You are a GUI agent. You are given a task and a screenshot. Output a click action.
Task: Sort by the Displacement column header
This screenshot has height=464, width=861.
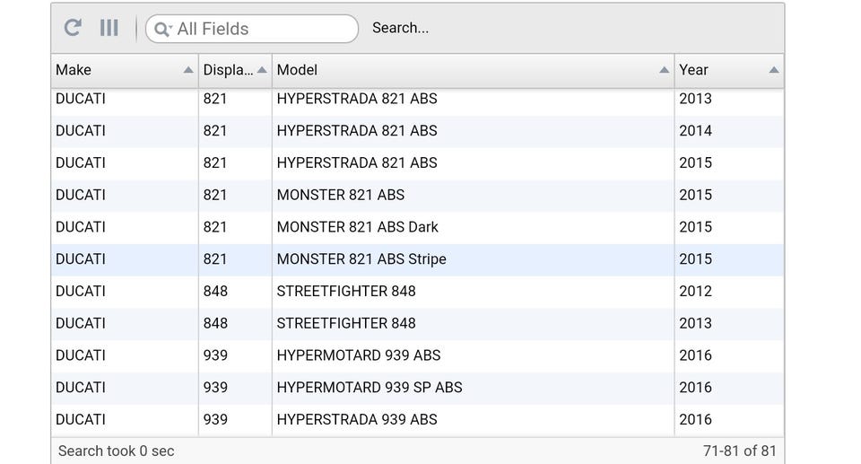pos(224,70)
